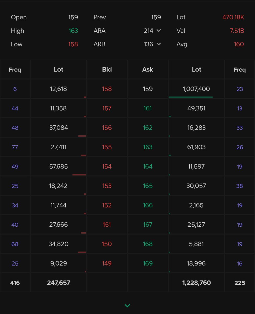Select bid price 150
Image resolution: width=255 pixels, height=314 pixels.
point(107,244)
